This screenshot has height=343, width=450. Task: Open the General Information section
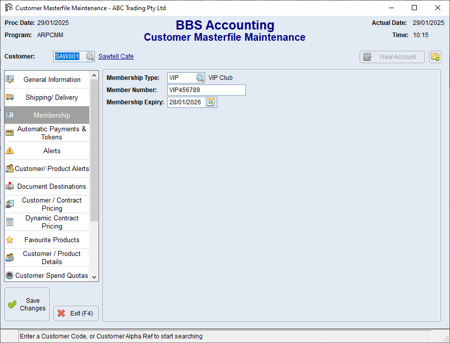[x=52, y=79]
